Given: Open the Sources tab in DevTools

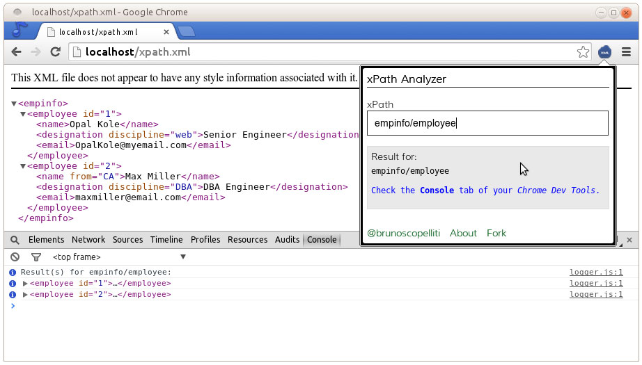Looking at the screenshot, I should 127,240.
